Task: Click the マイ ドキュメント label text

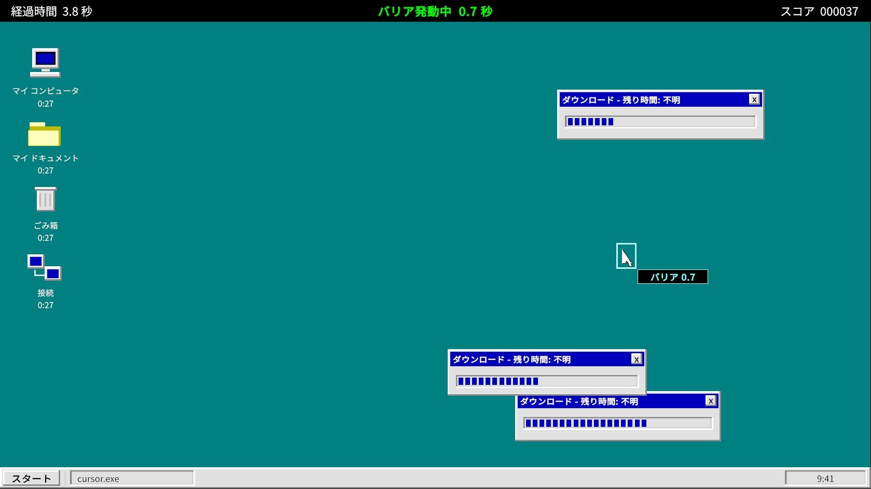Action: click(x=46, y=158)
